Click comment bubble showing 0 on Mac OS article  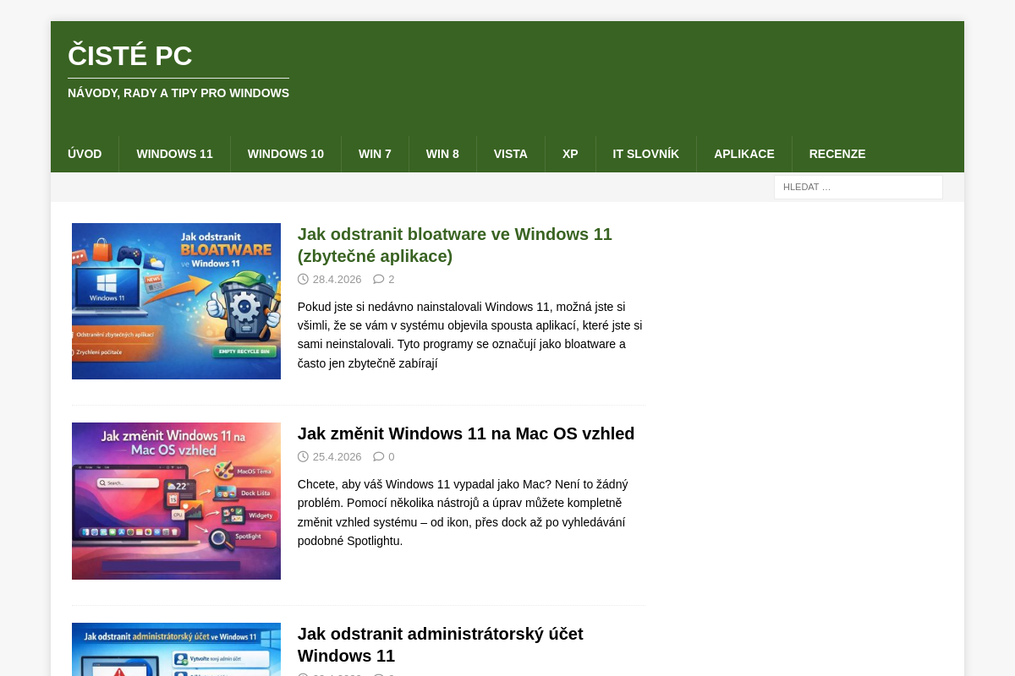(378, 456)
